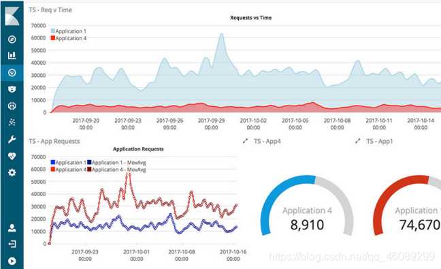Open the highlighted Dashboard sidebar icon
Screen dimensions: 441x269
12,73
